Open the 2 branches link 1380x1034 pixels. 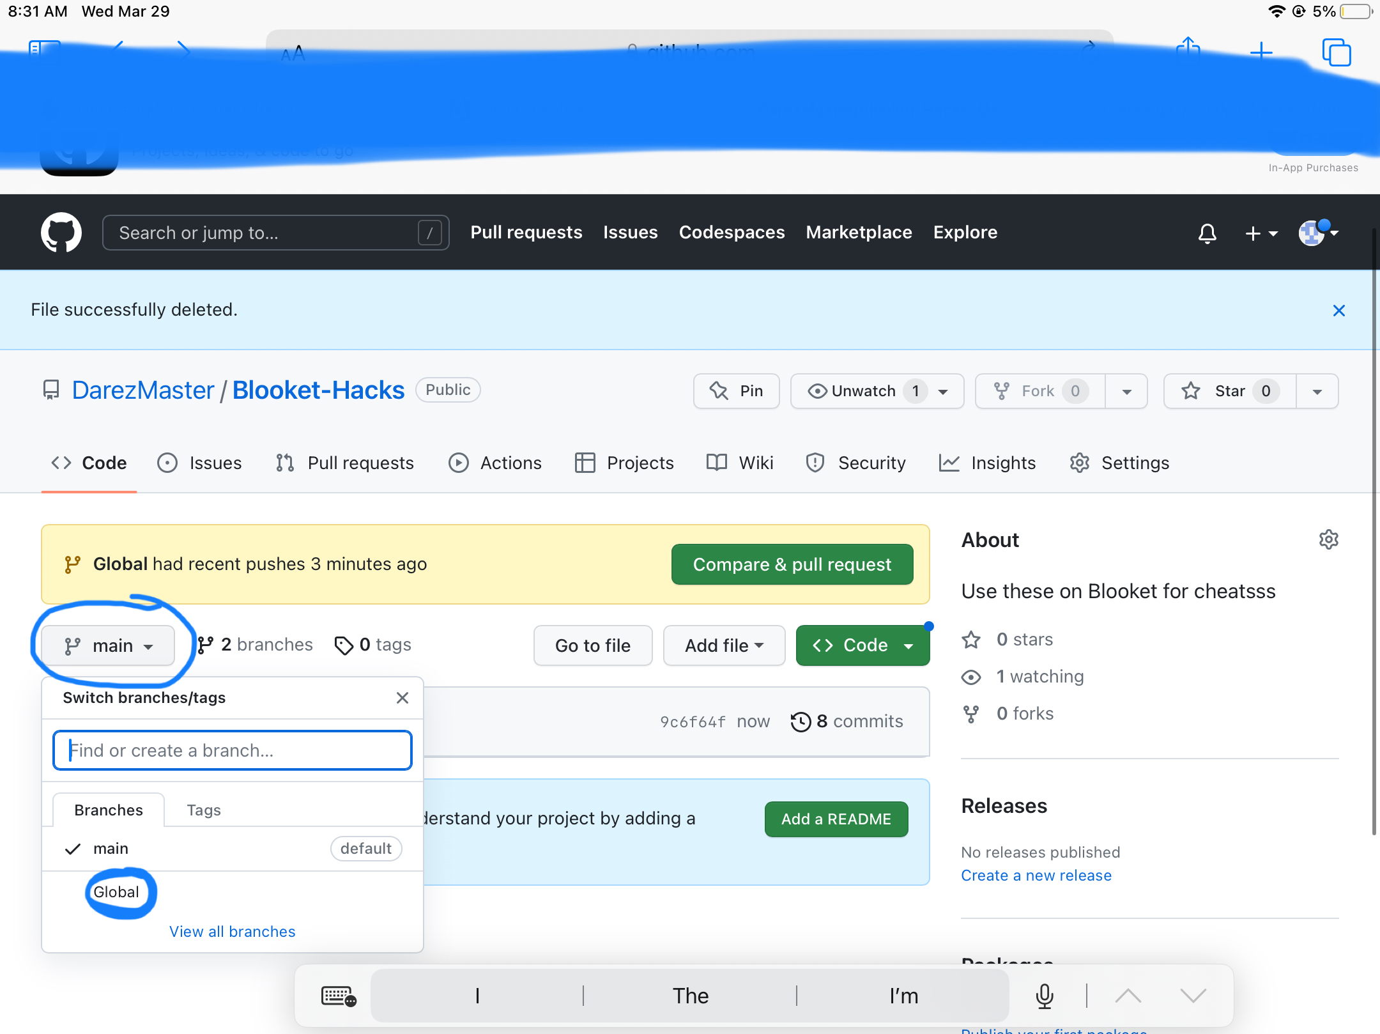[x=255, y=645]
